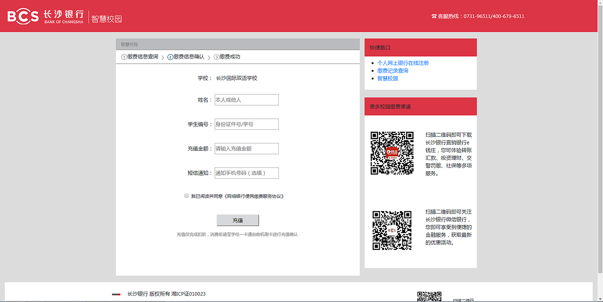
Task: Click the 充值 submit button
Action: click(x=237, y=220)
